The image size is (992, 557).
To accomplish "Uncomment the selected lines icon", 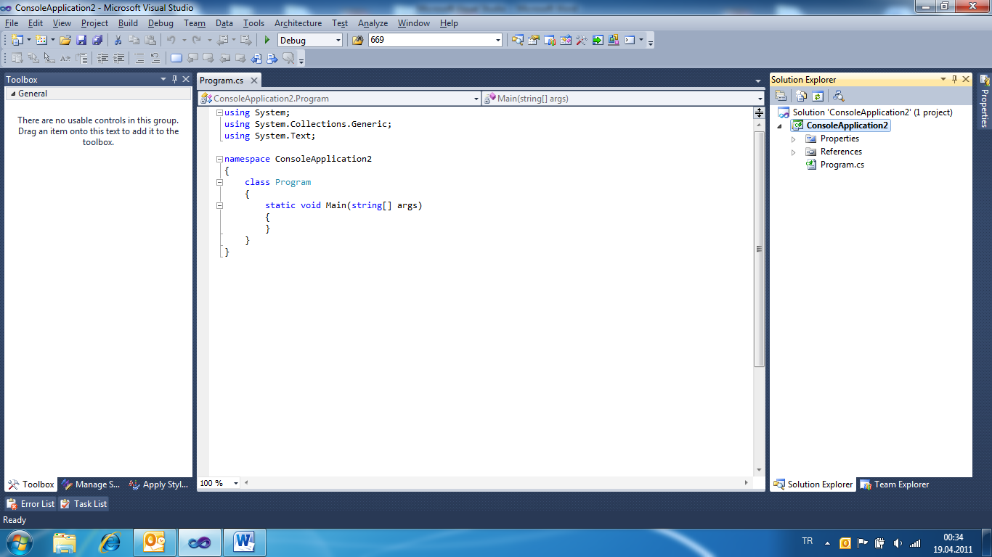I will (155, 59).
